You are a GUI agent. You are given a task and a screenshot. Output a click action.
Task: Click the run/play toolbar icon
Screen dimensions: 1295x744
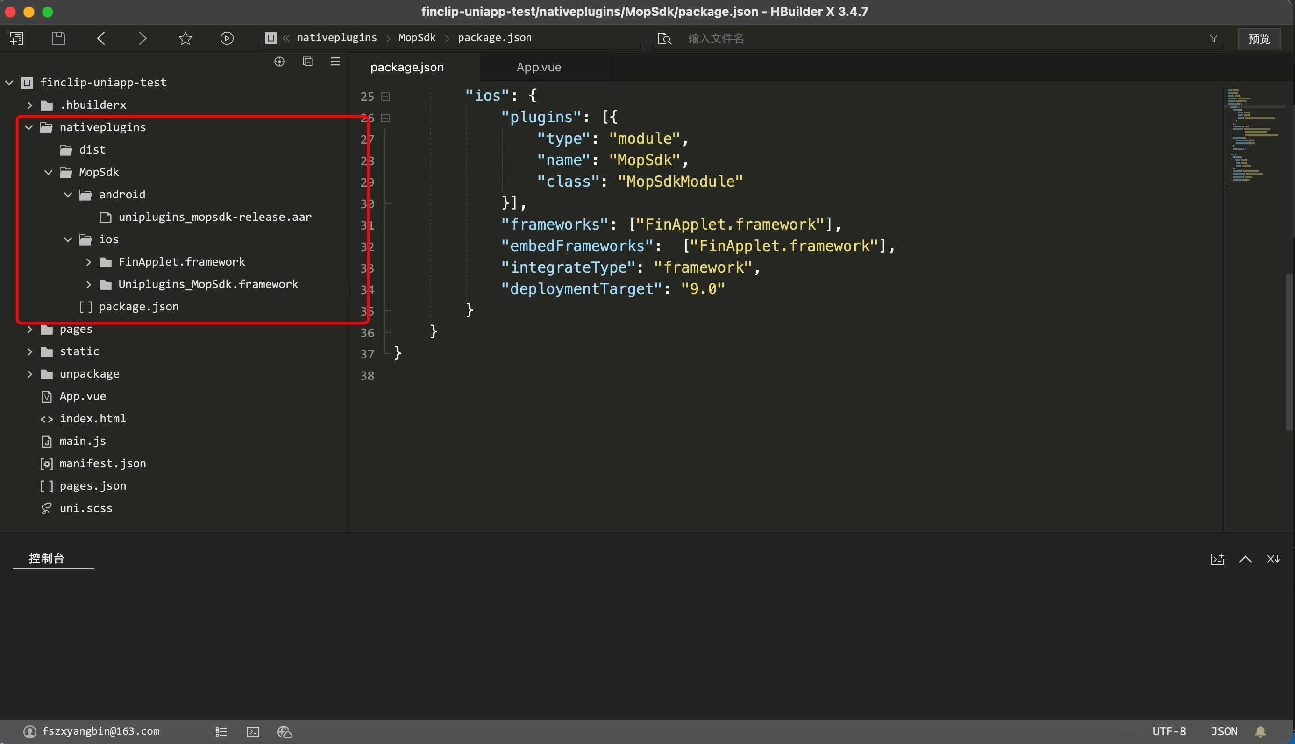[227, 38]
